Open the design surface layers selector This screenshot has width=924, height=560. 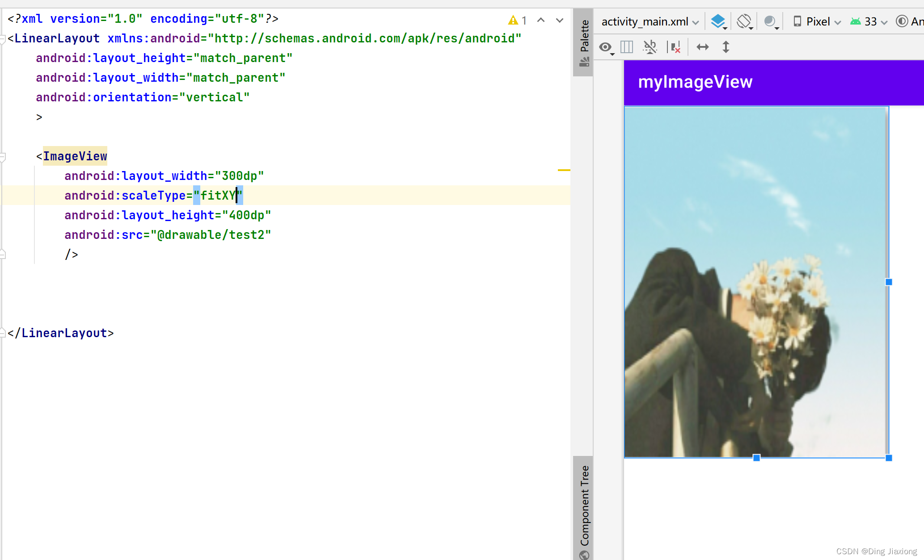point(718,21)
